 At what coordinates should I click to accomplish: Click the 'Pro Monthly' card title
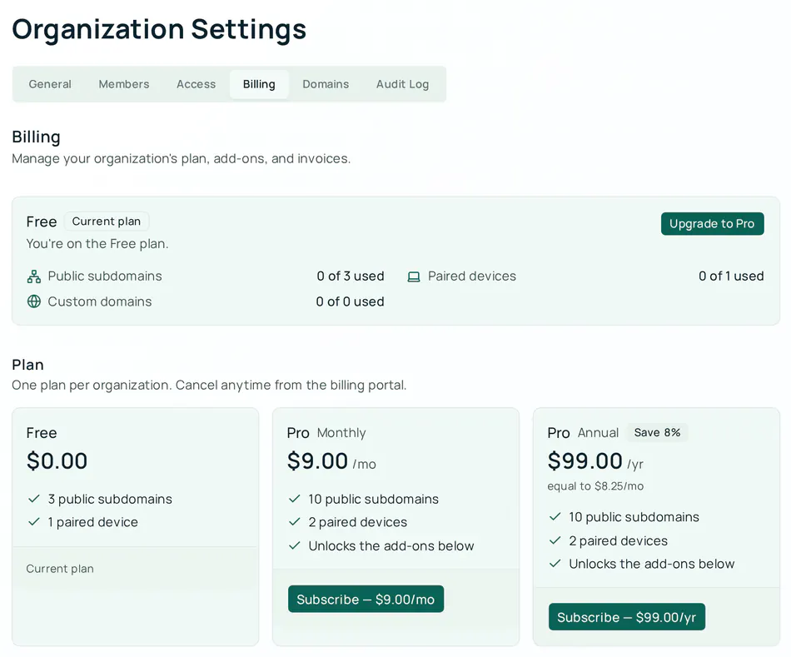[x=326, y=433]
